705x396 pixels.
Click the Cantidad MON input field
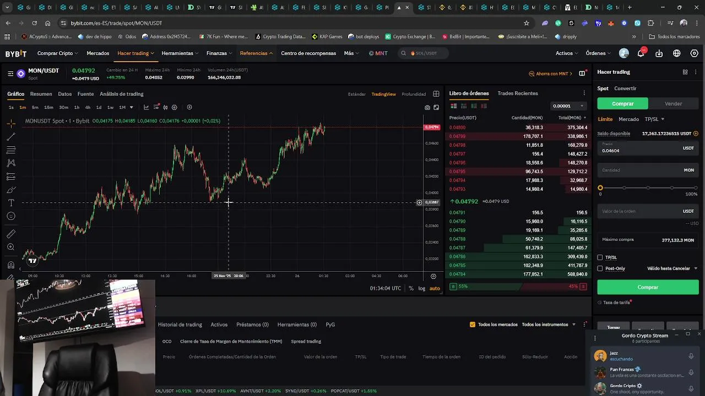pyautogui.click(x=648, y=170)
